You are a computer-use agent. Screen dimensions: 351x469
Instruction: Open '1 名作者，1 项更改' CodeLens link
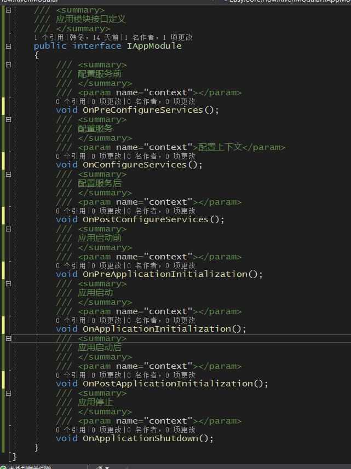(158, 38)
